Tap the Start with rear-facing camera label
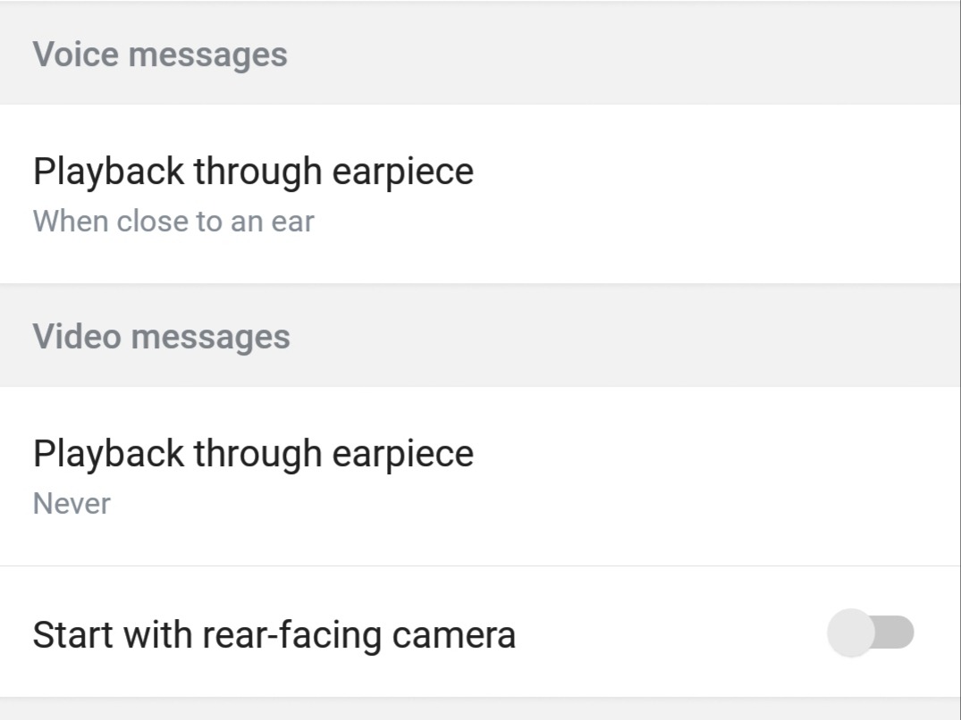The height and width of the screenshot is (720, 961). [x=274, y=635]
